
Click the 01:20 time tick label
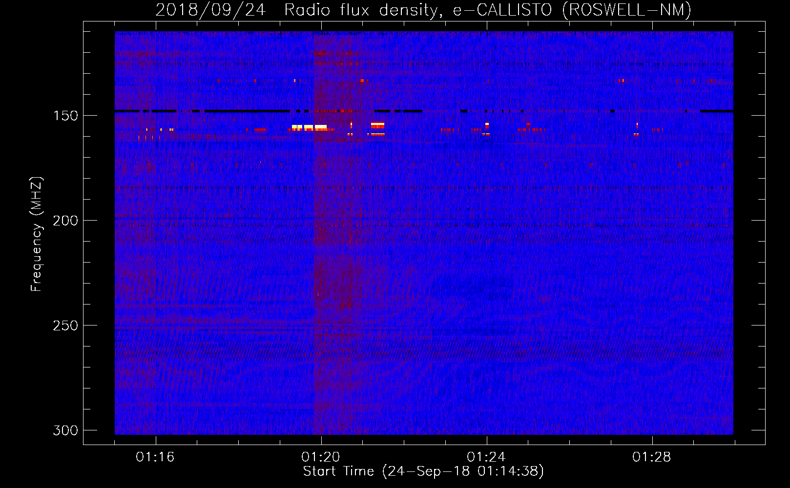point(321,457)
